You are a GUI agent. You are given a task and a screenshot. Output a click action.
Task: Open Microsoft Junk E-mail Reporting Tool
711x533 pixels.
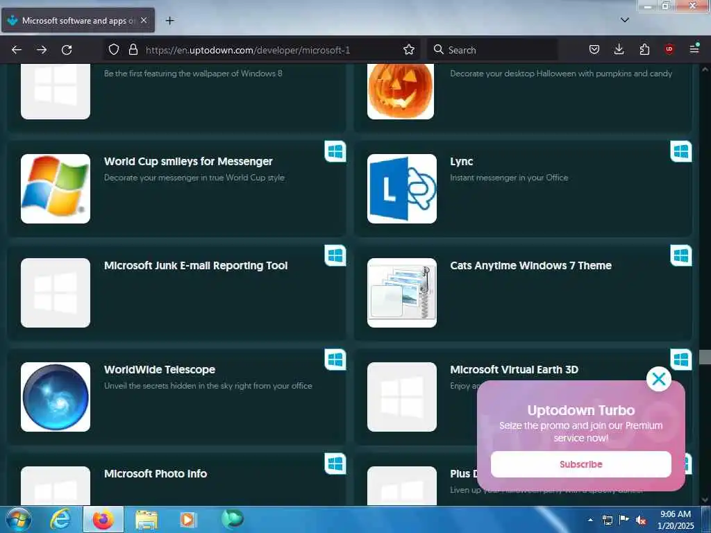(196, 266)
